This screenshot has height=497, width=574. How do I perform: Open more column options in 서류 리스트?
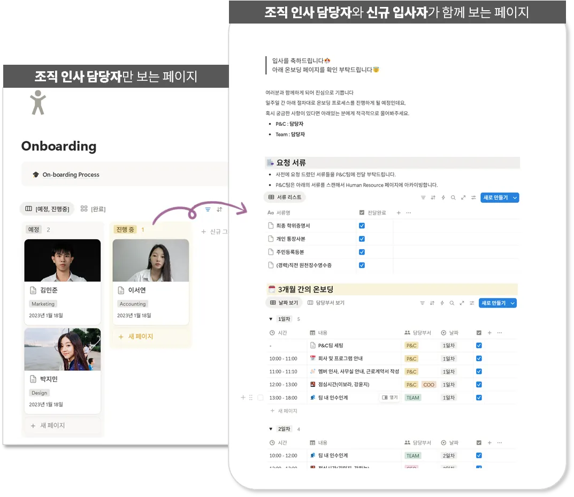(409, 213)
